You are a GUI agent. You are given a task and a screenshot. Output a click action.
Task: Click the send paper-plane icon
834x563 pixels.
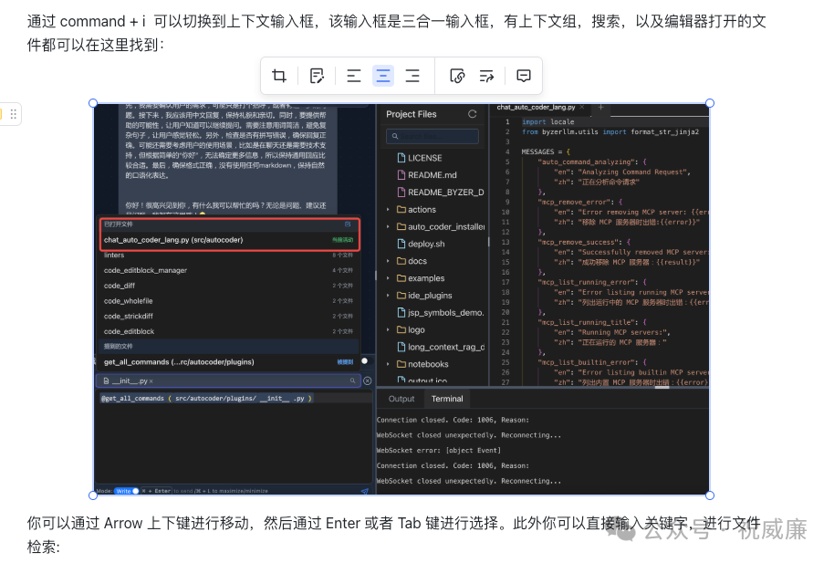click(x=364, y=491)
